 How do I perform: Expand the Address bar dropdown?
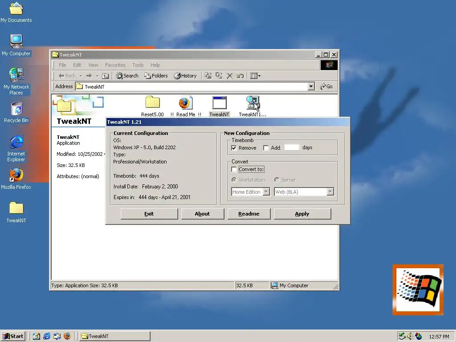tap(311, 86)
